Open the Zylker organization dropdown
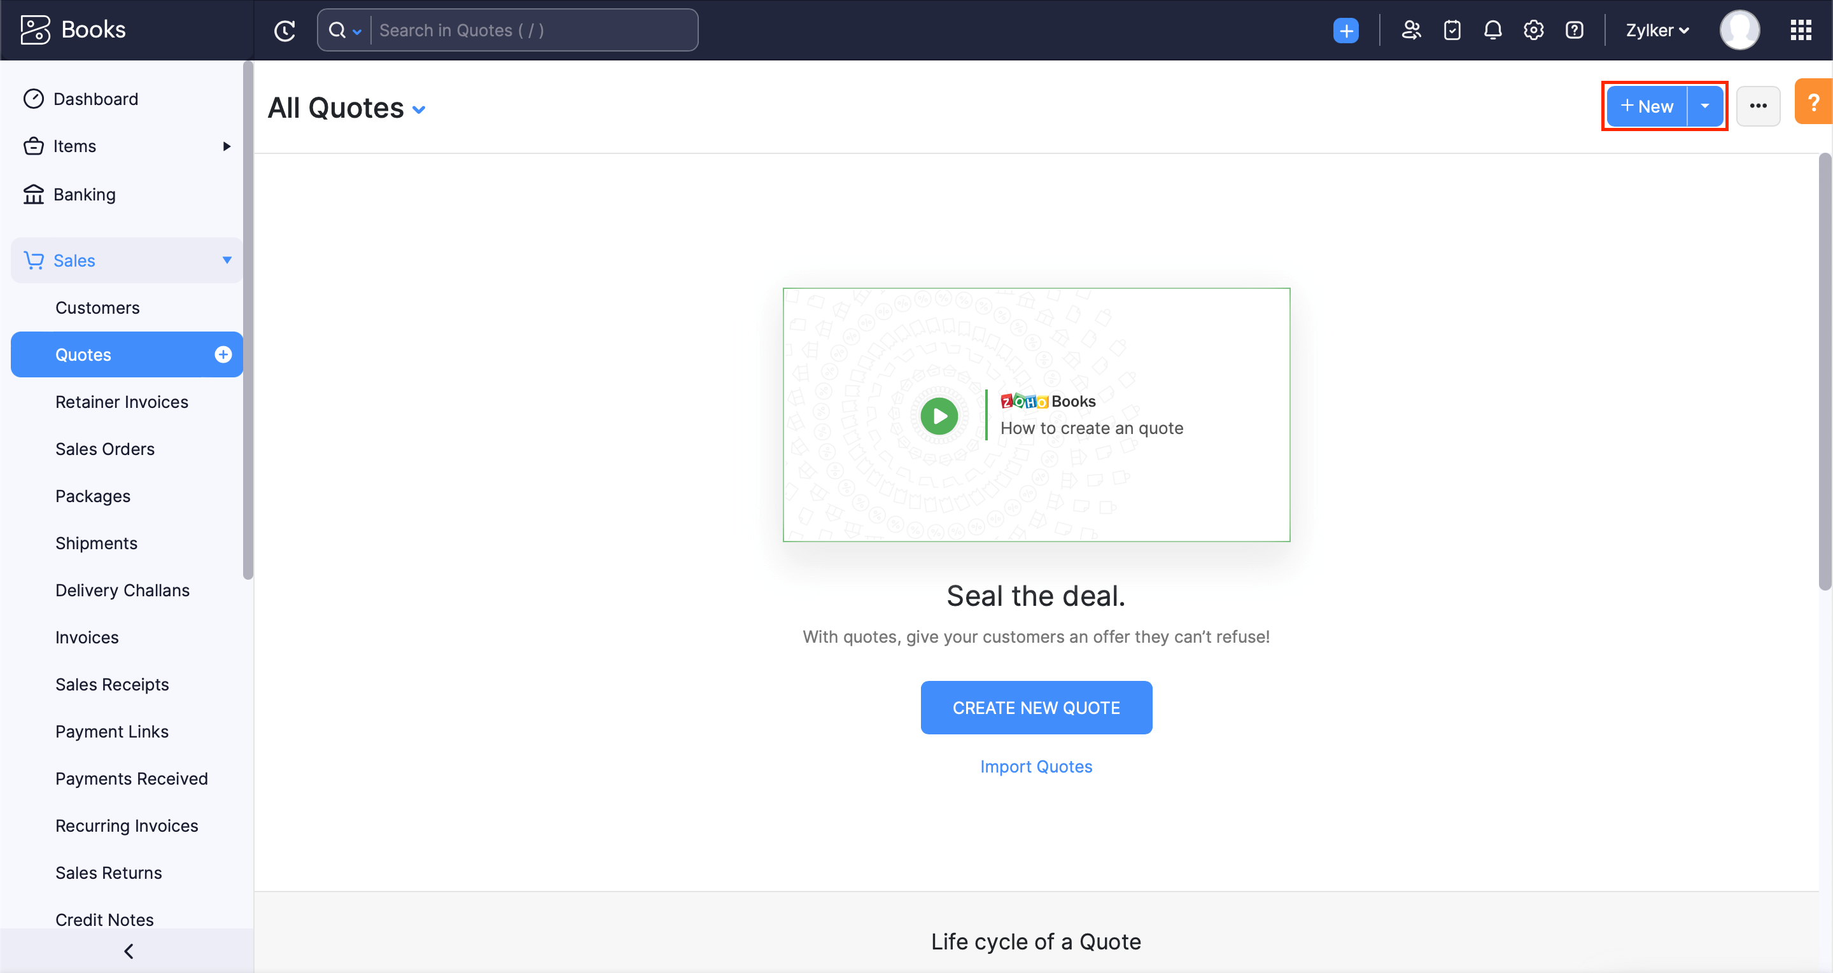1833x973 pixels. (1657, 30)
